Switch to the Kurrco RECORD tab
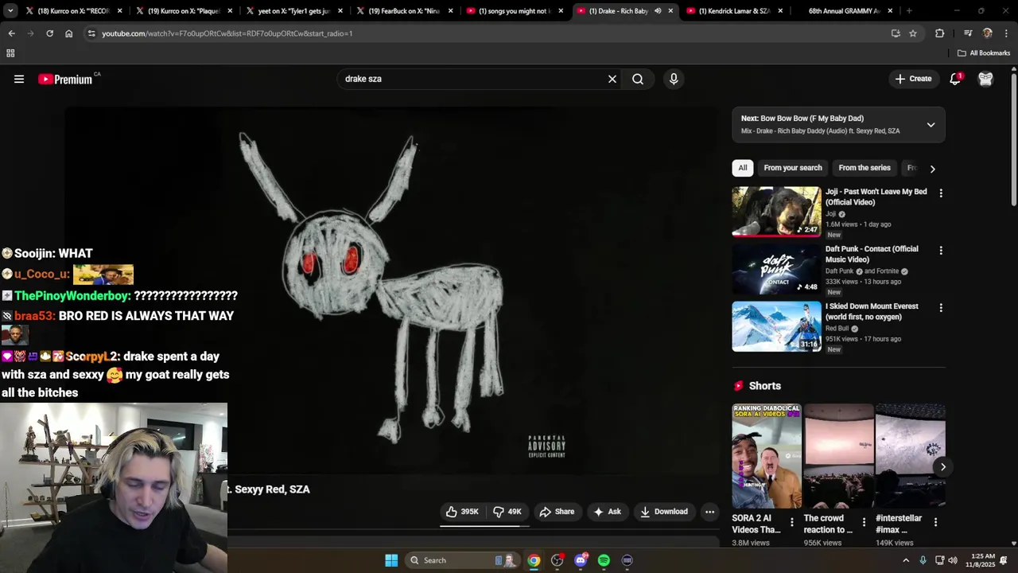The width and height of the screenshot is (1018, 573). click(x=74, y=11)
